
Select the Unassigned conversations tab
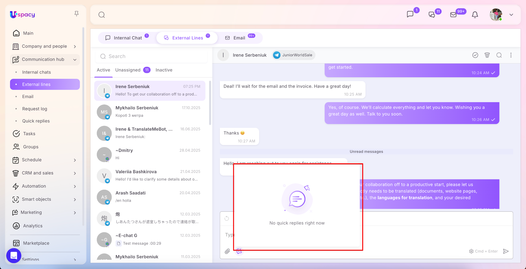coord(128,70)
